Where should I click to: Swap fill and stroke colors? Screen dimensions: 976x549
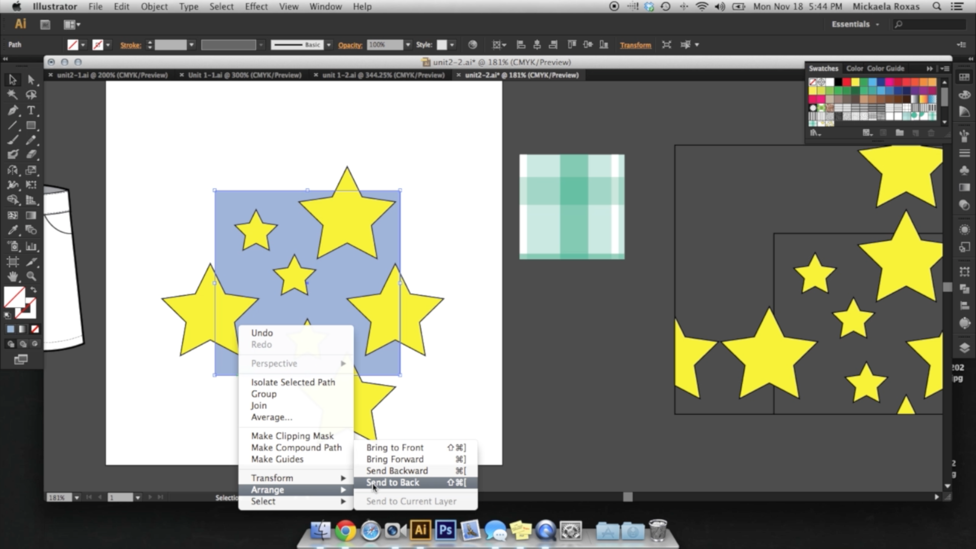33,290
